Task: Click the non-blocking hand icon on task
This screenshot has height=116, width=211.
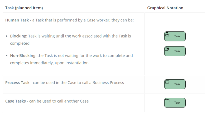Action: tap(167, 49)
